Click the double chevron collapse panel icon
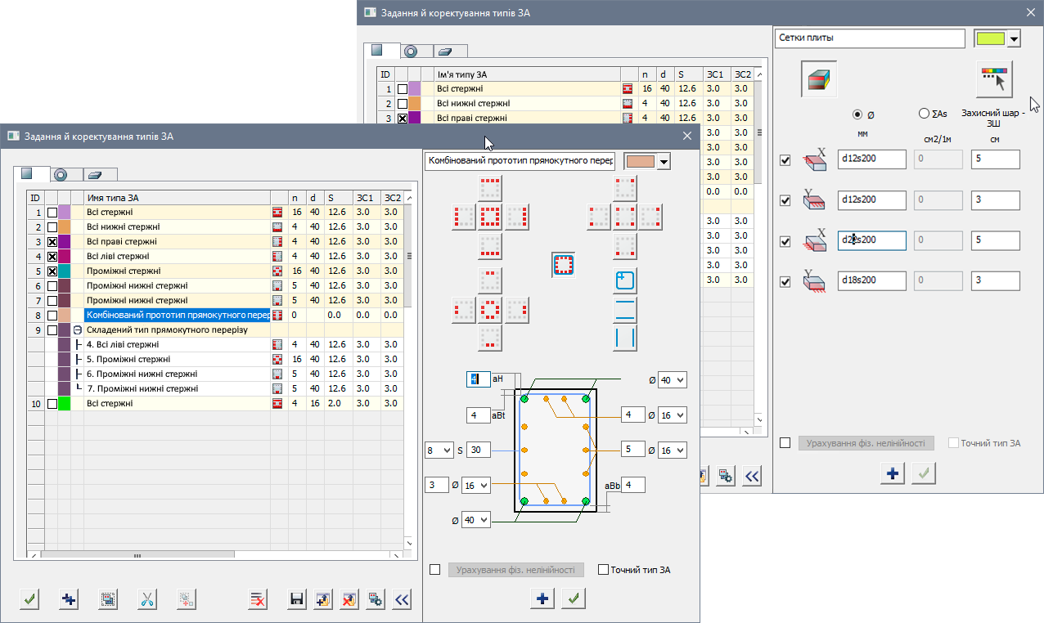Screen dimensions: 1044x623 401,600
